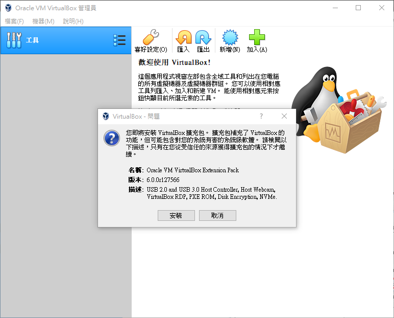The height and width of the screenshot is (318, 394).
Task: Select the 工具 tools item in sidebar
Action: (66, 40)
